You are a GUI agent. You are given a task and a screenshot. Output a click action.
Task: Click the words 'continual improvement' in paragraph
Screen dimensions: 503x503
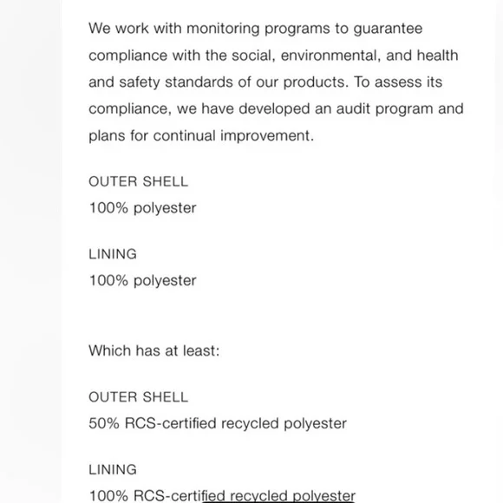point(232,136)
